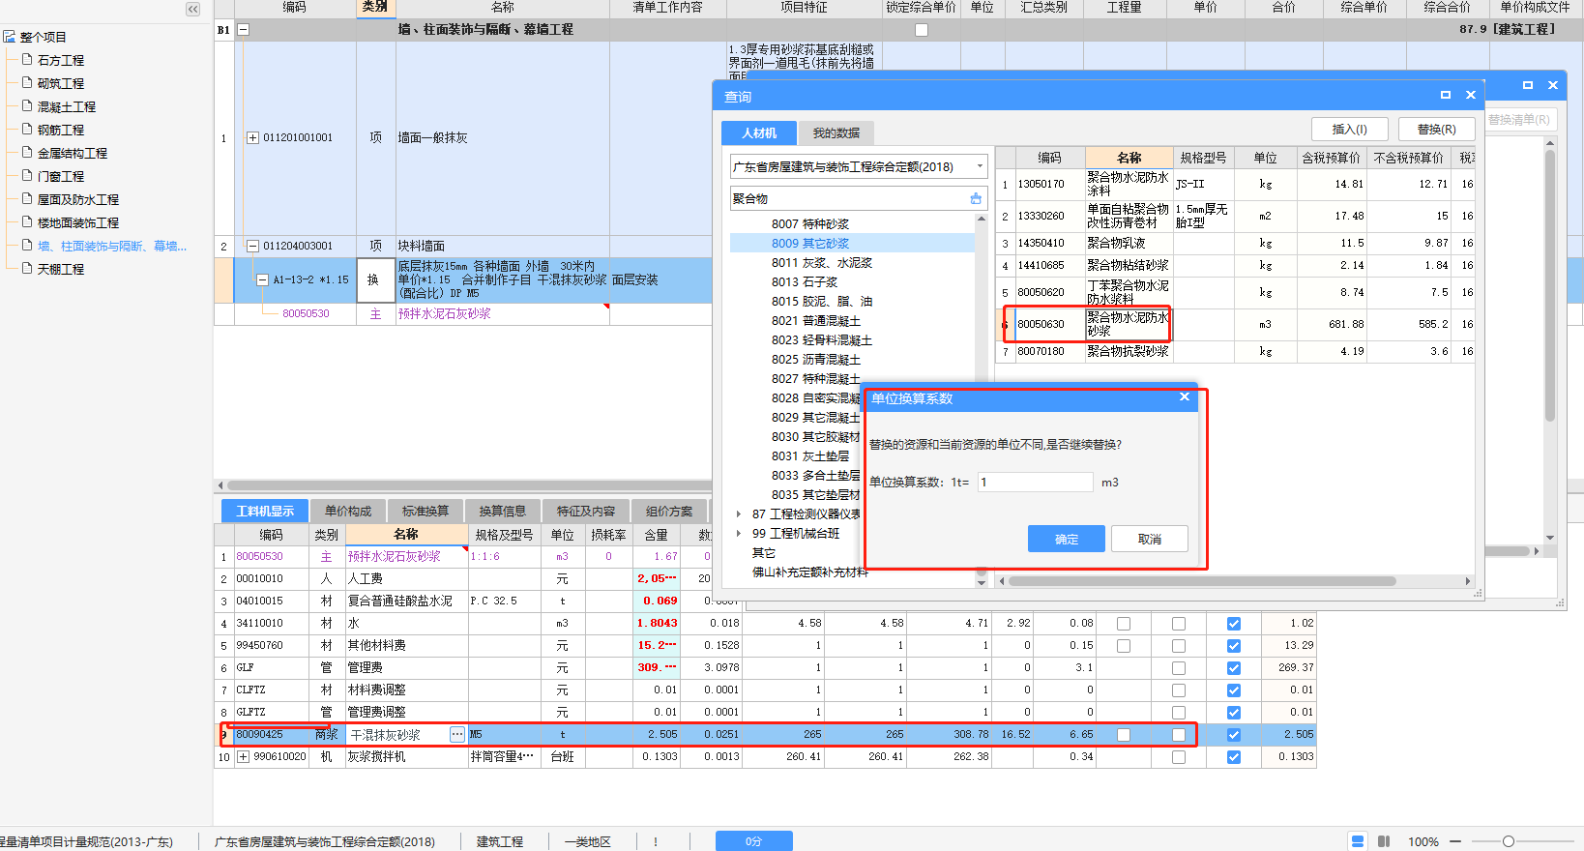
Task: Close the 单位换算系数 dialog
Action: coord(1185,397)
